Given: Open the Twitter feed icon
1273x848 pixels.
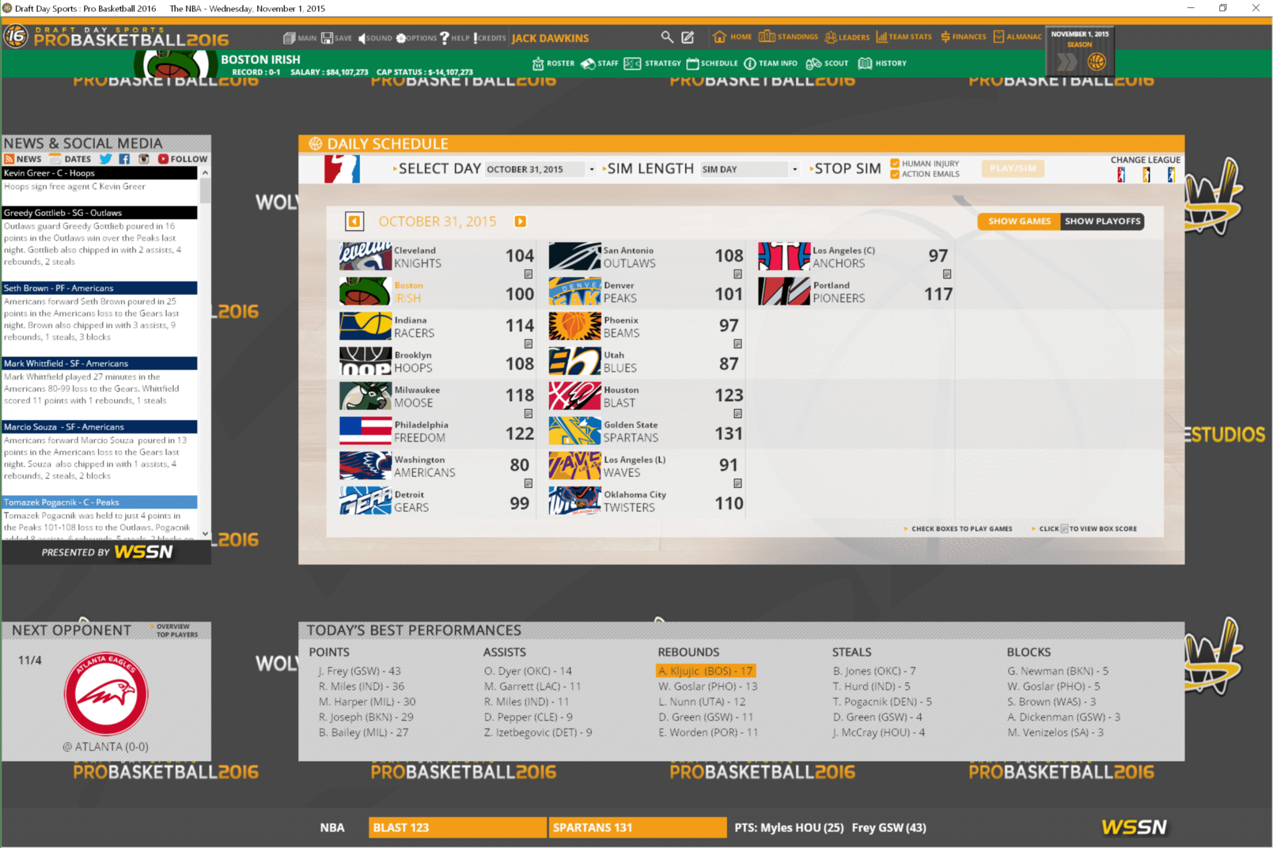Looking at the screenshot, I should (x=106, y=159).
